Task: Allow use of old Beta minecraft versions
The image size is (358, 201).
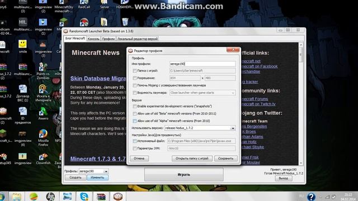Action: pyautogui.click(x=135, y=114)
